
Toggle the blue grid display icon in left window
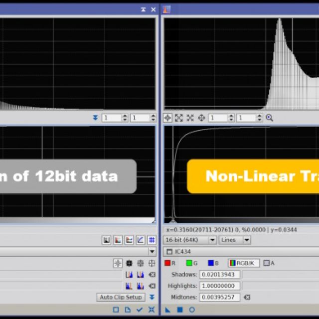coord(152,240)
